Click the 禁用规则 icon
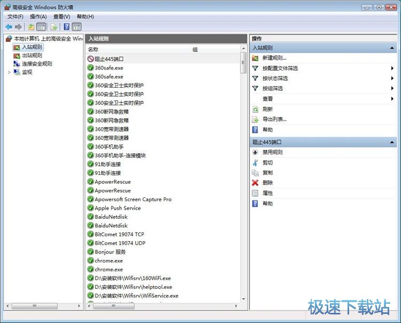The width and height of the screenshot is (401, 323). tap(255, 152)
